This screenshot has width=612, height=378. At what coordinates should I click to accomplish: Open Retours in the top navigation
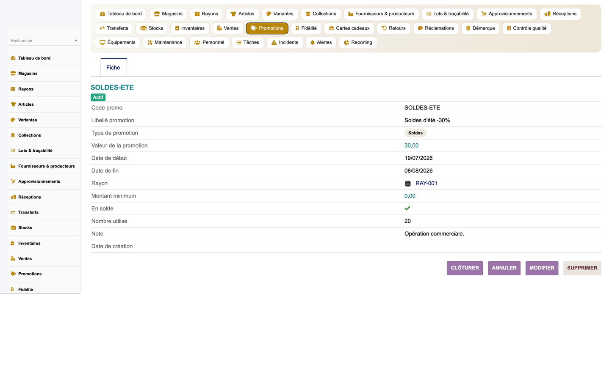pyautogui.click(x=393, y=28)
